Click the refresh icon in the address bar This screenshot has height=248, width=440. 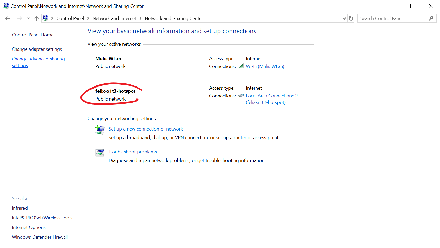point(351,18)
